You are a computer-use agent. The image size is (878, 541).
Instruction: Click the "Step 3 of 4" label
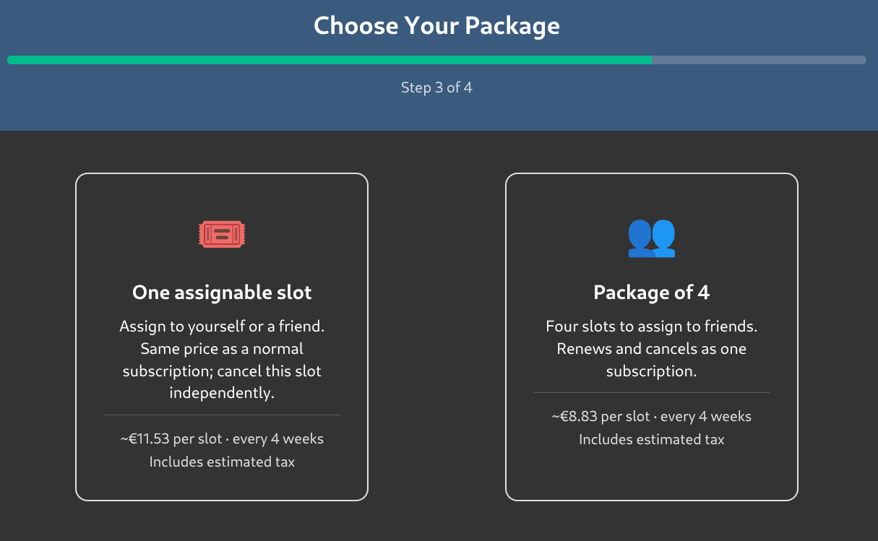click(x=436, y=87)
